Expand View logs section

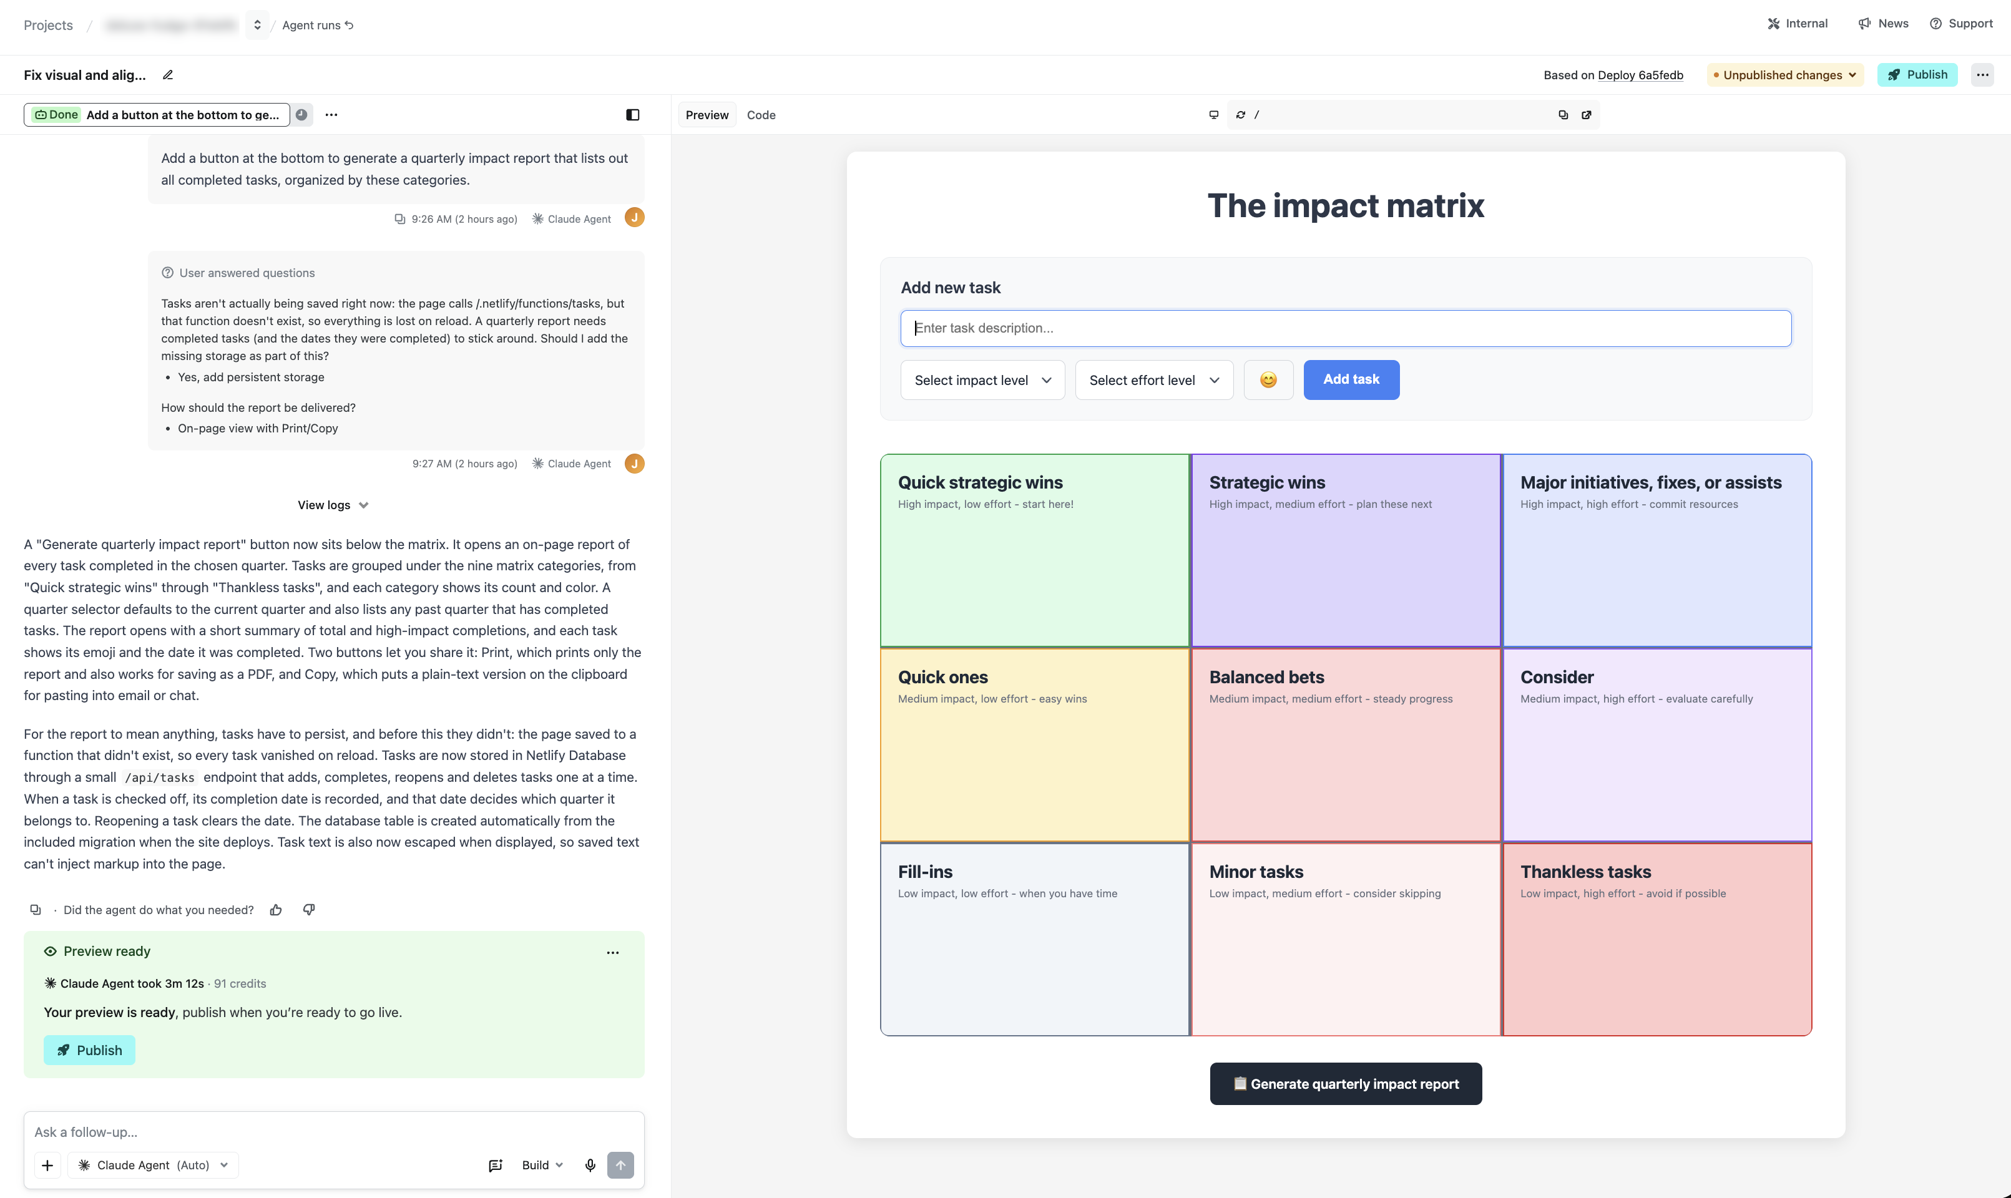tap(333, 505)
